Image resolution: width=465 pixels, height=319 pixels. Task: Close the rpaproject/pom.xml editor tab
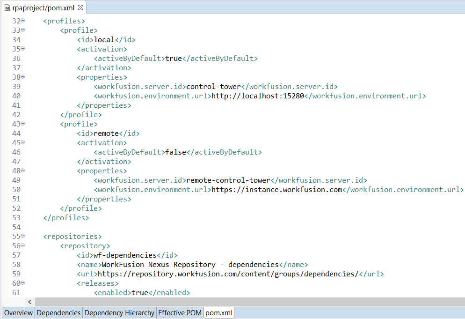coord(80,7)
